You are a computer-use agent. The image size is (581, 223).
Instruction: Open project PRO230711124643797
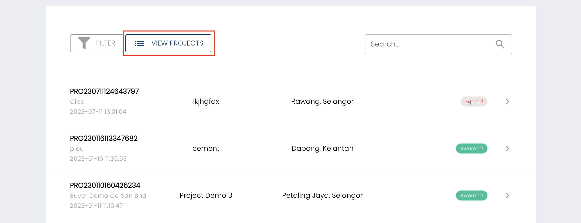point(104,91)
